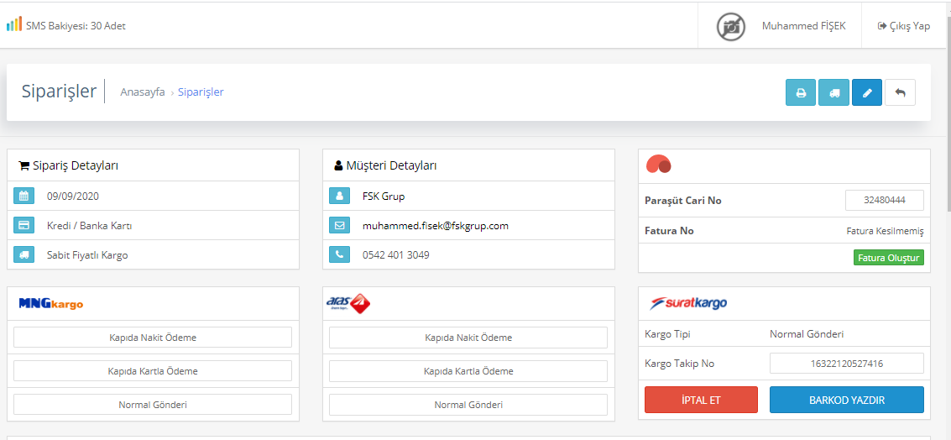Click the crossed-out camera profile picture
This screenshot has height=440, width=951.
tap(731, 27)
